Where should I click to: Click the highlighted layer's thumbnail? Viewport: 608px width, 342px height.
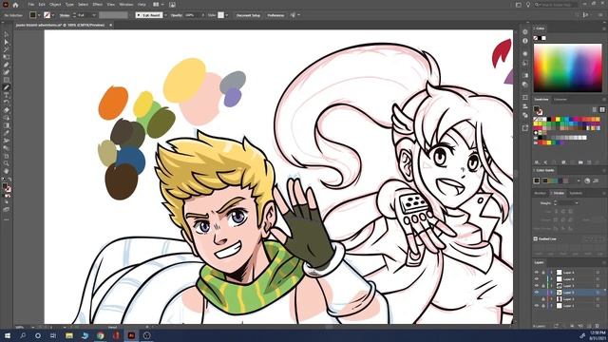click(x=560, y=293)
